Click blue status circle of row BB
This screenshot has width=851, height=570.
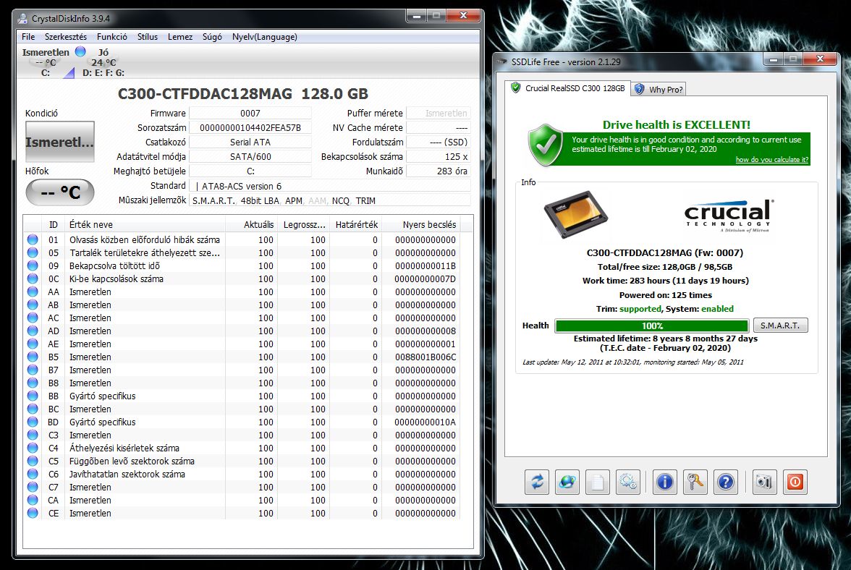(x=33, y=396)
